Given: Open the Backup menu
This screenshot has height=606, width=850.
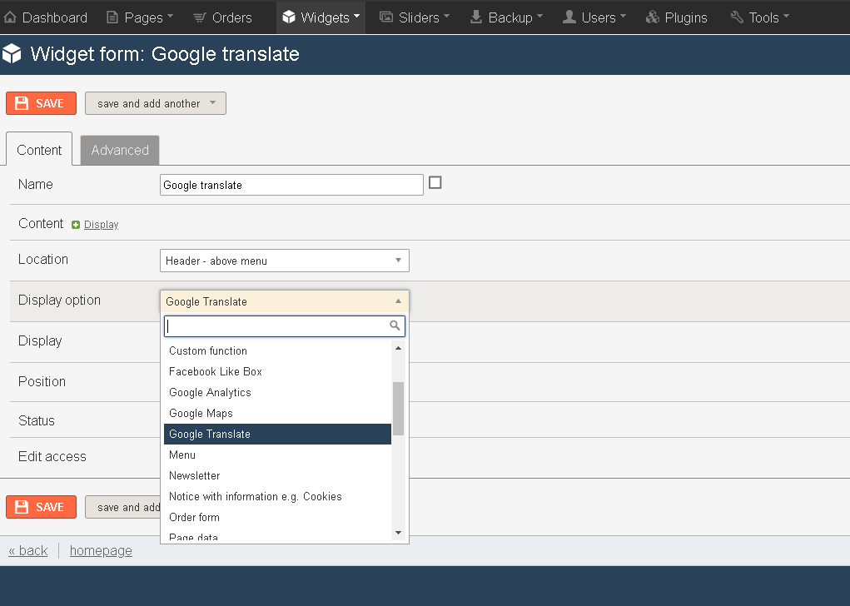Looking at the screenshot, I should click(506, 17).
